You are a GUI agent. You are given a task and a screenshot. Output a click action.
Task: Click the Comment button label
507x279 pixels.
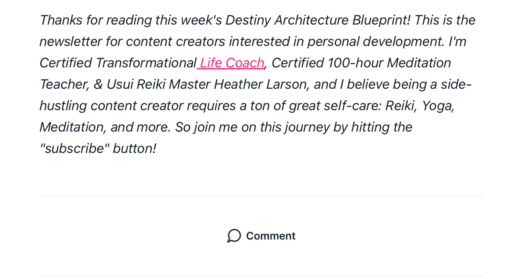click(271, 236)
